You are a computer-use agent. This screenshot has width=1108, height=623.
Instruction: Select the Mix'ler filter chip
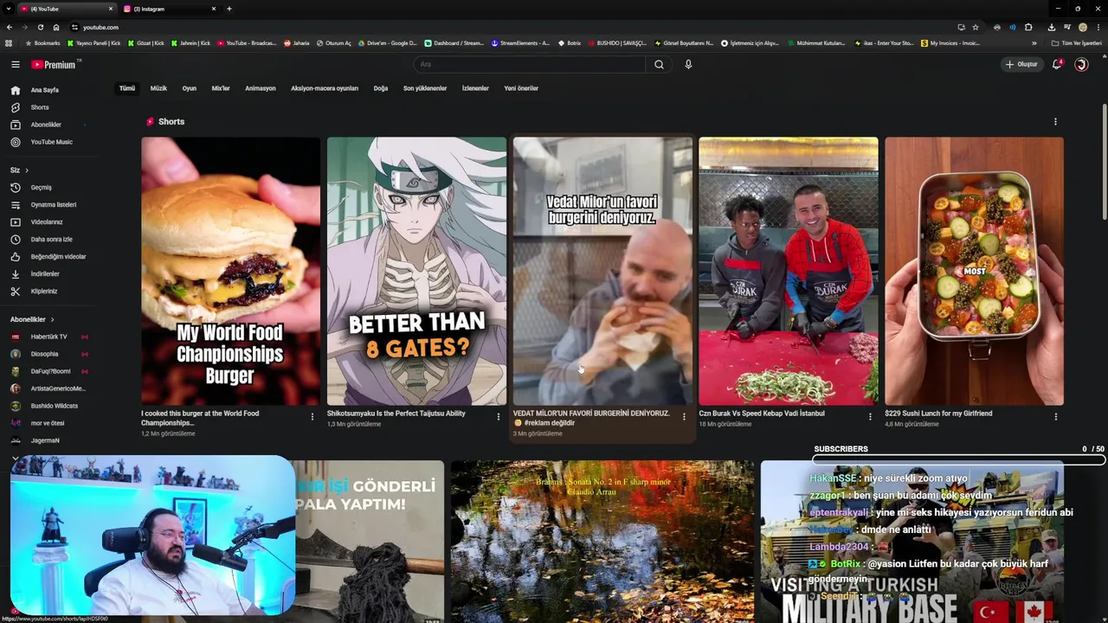click(221, 88)
